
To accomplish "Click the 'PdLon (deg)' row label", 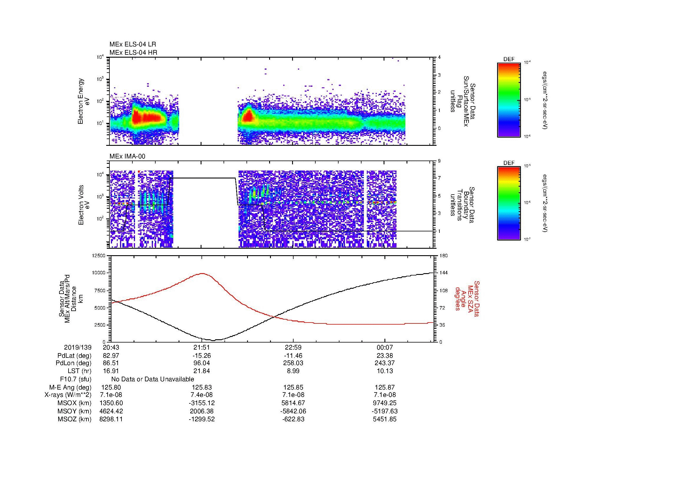I will 74,363.
